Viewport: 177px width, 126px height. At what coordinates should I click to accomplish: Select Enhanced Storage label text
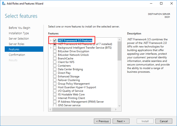[69, 76]
